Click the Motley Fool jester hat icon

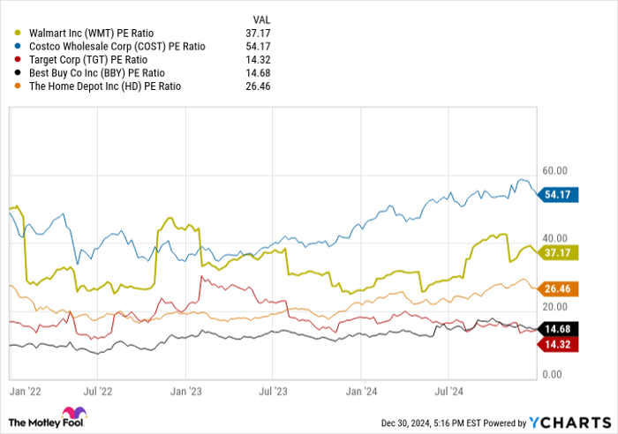pyautogui.click(x=70, y=416)
